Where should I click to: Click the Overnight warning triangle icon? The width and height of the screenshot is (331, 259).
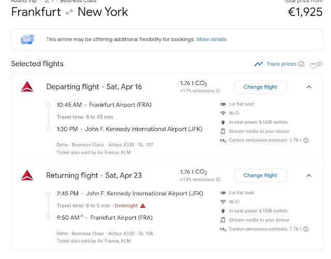[143, 206]
